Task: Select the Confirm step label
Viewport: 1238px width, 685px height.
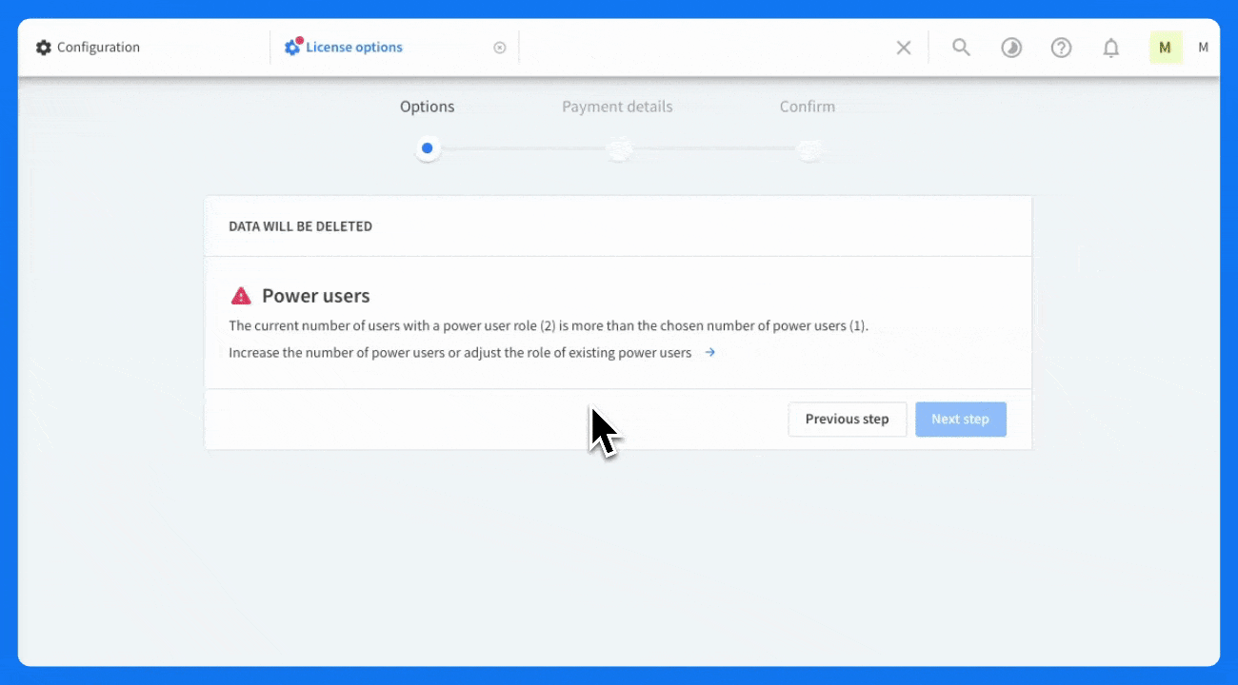Action: pos(808,107)
